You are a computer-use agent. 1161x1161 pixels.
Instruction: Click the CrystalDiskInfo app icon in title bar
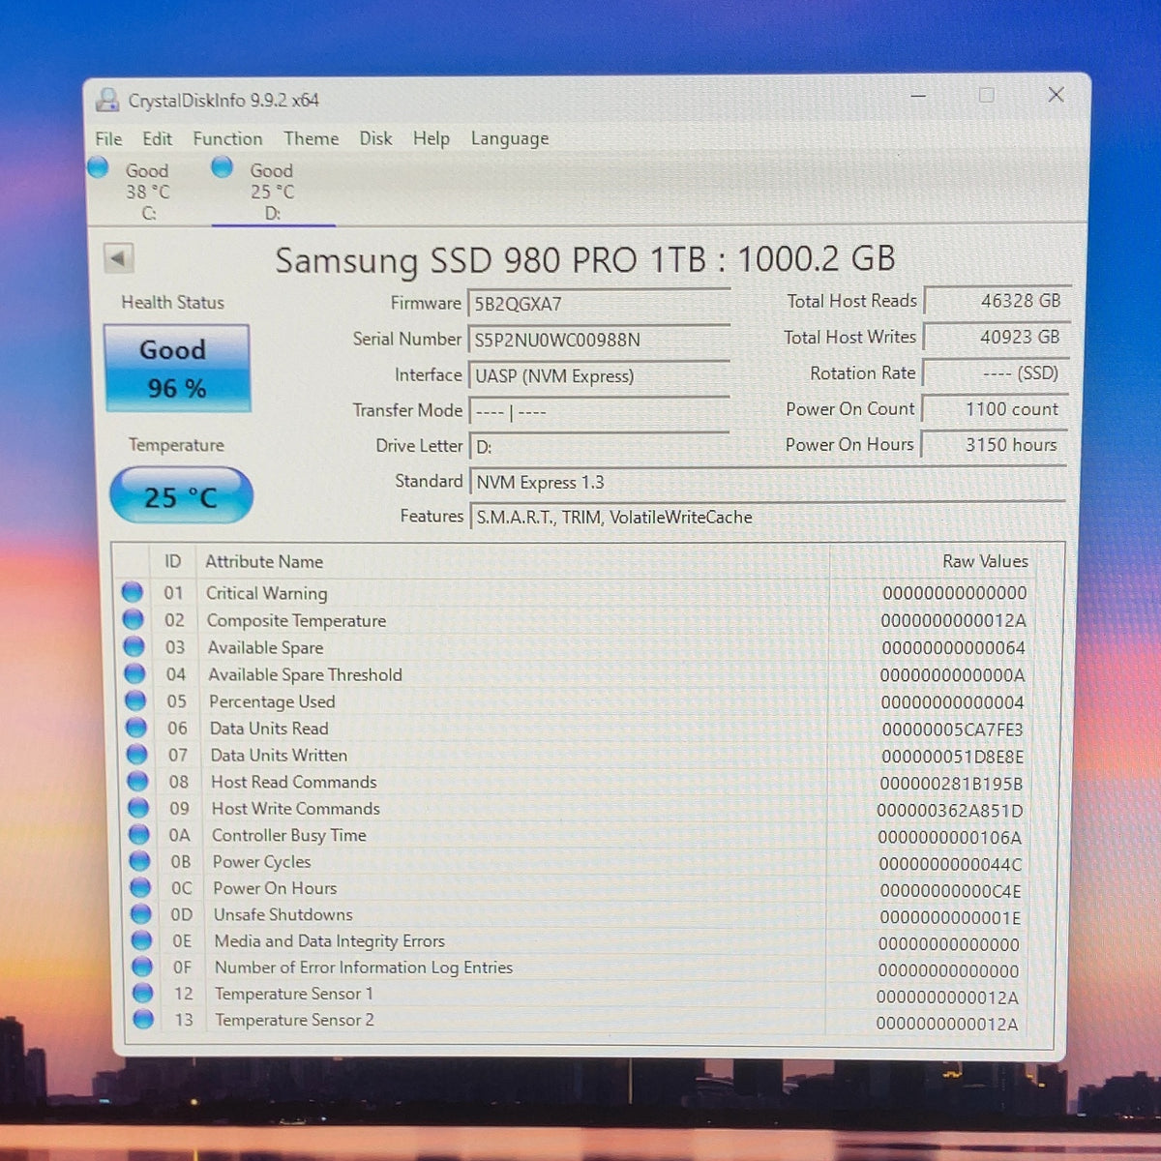point(107,100)
